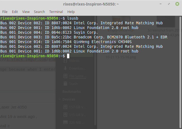Click Bookmarks heading in background file manager

click(72, 92)
